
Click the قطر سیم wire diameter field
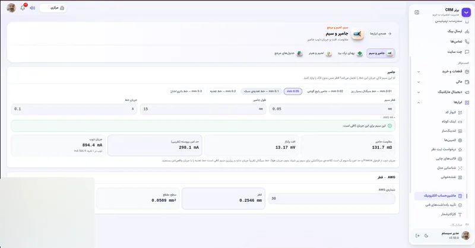click(x=332, y=109)
